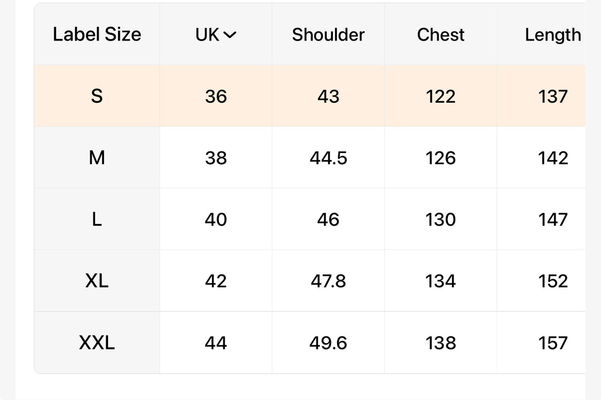Select the XL size row label
This screenshot has height=400, width=601.
[x=97, y=281]
